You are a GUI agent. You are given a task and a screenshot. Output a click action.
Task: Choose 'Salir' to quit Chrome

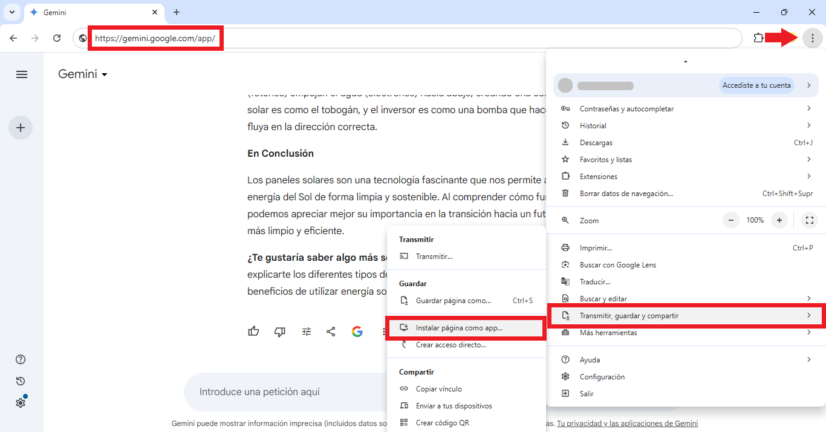point(686,394)
